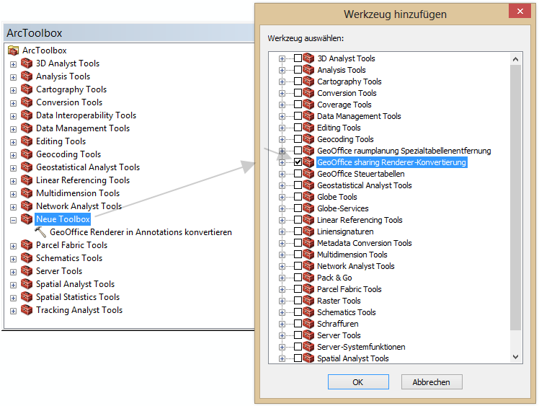Click the Schraffuren toolbox icon
Screen dimensions: 539x406
308,324
